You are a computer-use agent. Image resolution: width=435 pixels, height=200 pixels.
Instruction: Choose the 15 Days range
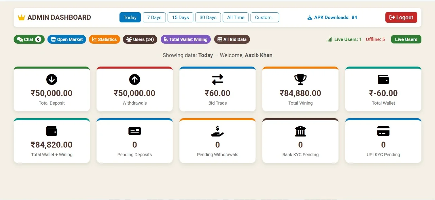pyautogui.click(x=180, y=17)
